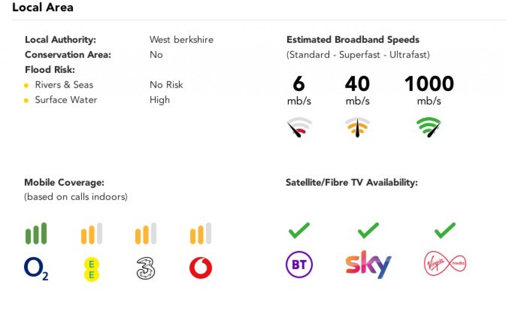This screenshot has width=506, height=336.
Task: Click the EE network logo
Action: tap(92, 269)
